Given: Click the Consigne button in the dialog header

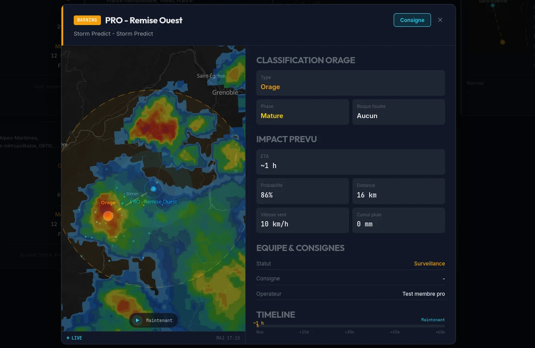Looking at the screenshot, I should (412, 20).
